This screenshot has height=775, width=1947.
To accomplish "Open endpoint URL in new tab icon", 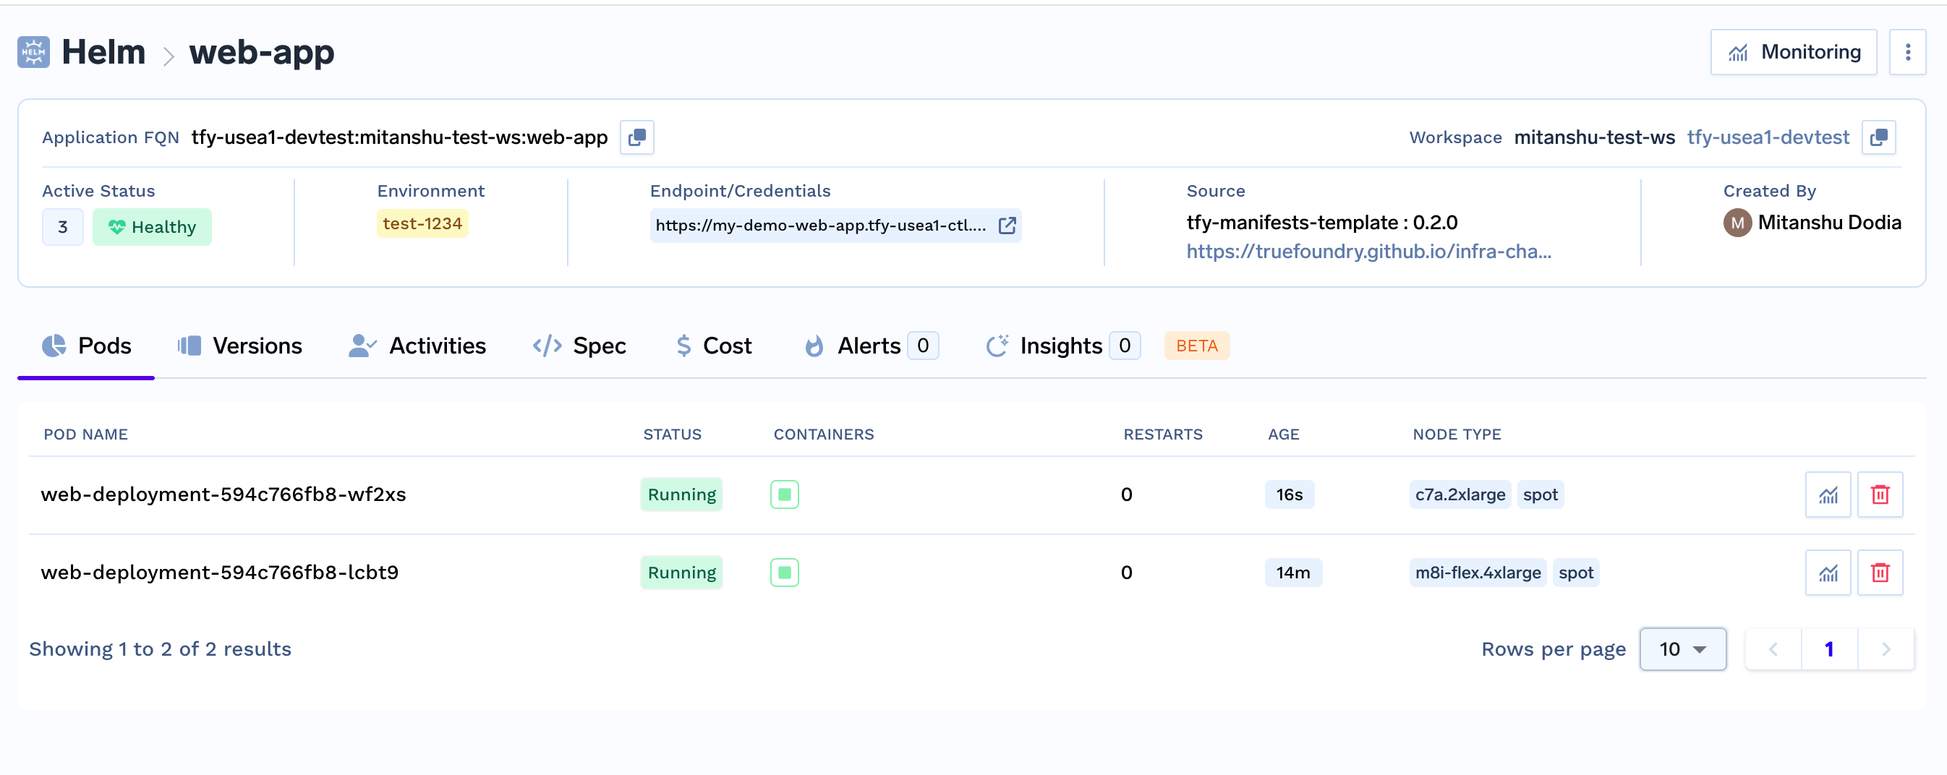I will pyautogui.click(x=1007, y=225).
